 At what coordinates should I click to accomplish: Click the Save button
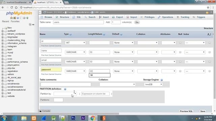tap(202, 111)
